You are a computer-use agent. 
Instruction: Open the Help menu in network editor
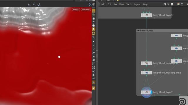pyautogui.click(x=145, y=4)
